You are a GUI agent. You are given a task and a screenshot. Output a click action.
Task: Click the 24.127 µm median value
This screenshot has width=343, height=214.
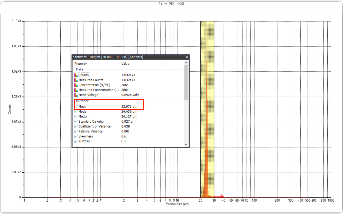(x=129, y=117)
